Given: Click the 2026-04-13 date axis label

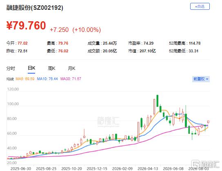Looking at the screenshot, I should pos(148,169).
